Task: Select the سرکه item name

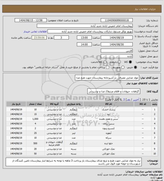Action: coord(109,138)
